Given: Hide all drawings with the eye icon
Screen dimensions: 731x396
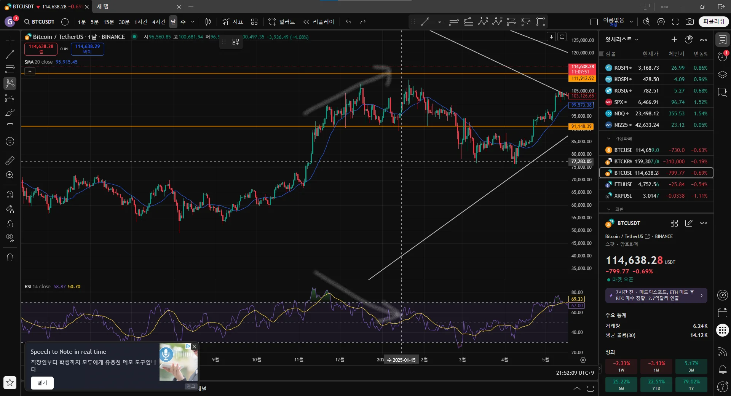Looking at the screenshot, I should click(x=10, y=238).
